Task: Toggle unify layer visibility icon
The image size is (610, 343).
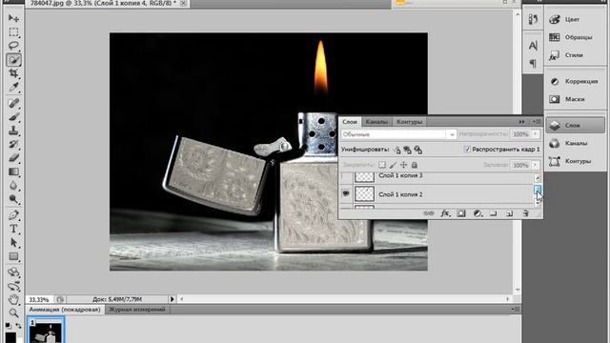Action: coord(407,150)
